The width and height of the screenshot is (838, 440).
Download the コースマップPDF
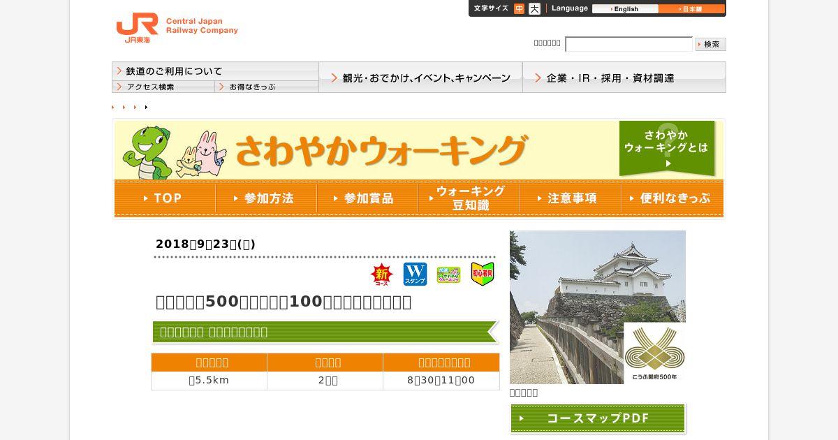[598, 418]
